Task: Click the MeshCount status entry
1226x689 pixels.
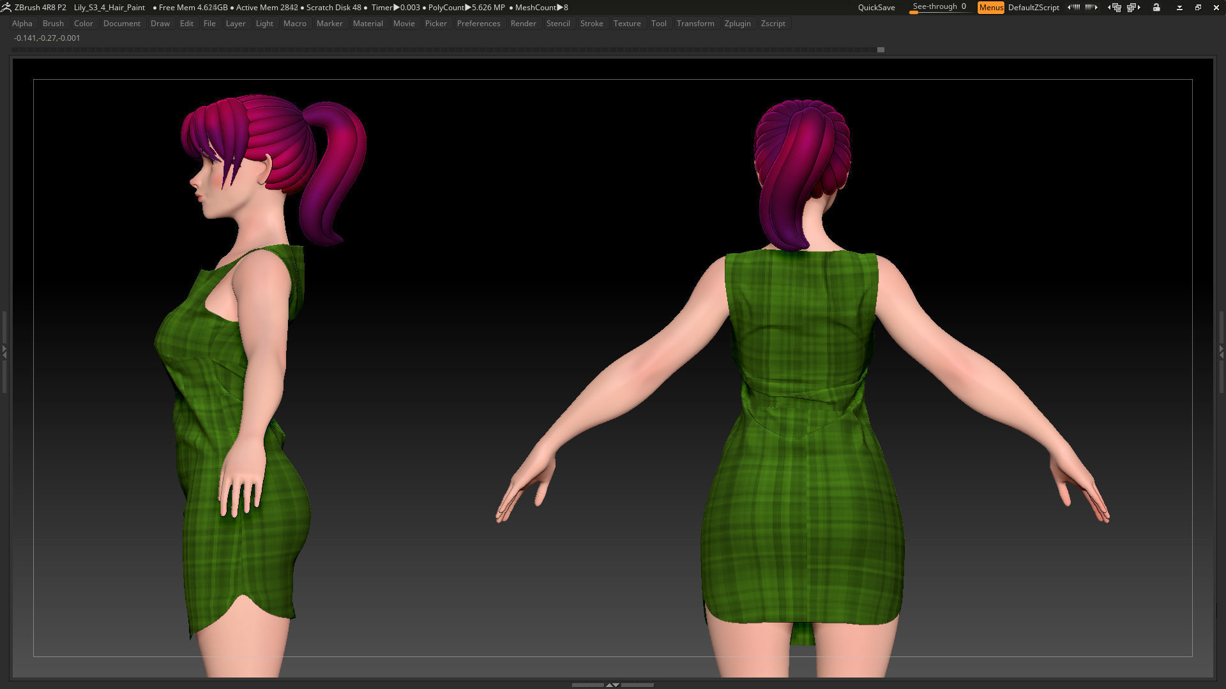Action: point(541,8)
